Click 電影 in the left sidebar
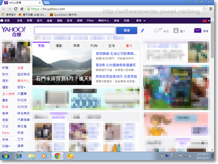Image resolution: width=218 pixels, height=164 pixels. [x=5, y=100]
